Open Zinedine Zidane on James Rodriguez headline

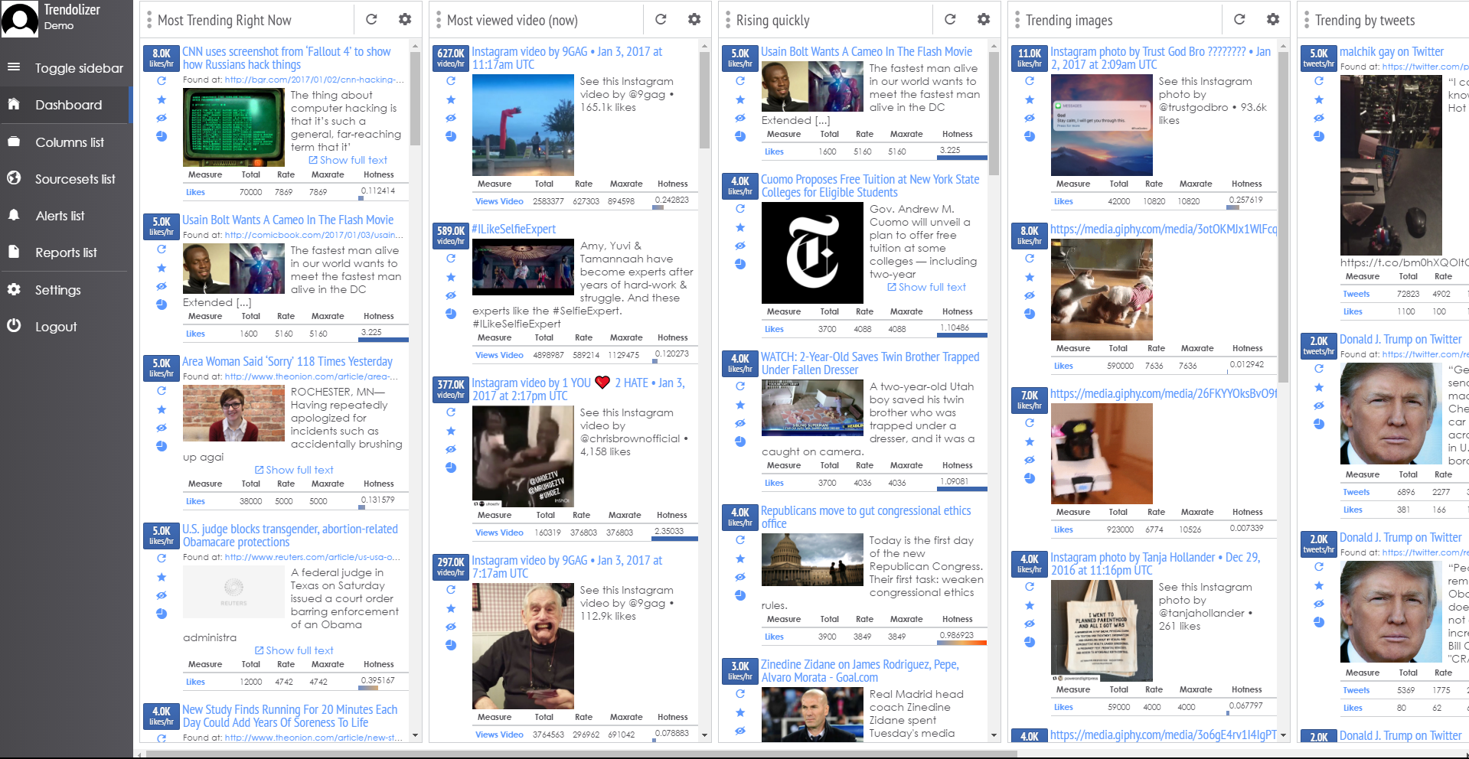pyautogui.click(x=860, y=671)
